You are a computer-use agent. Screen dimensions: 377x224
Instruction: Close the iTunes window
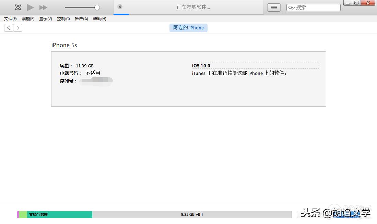pyautogui.click(x=368, y=3)
